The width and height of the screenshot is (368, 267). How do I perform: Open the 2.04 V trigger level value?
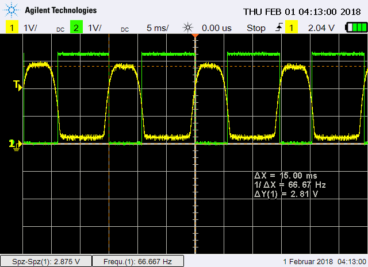coord(321,28)
